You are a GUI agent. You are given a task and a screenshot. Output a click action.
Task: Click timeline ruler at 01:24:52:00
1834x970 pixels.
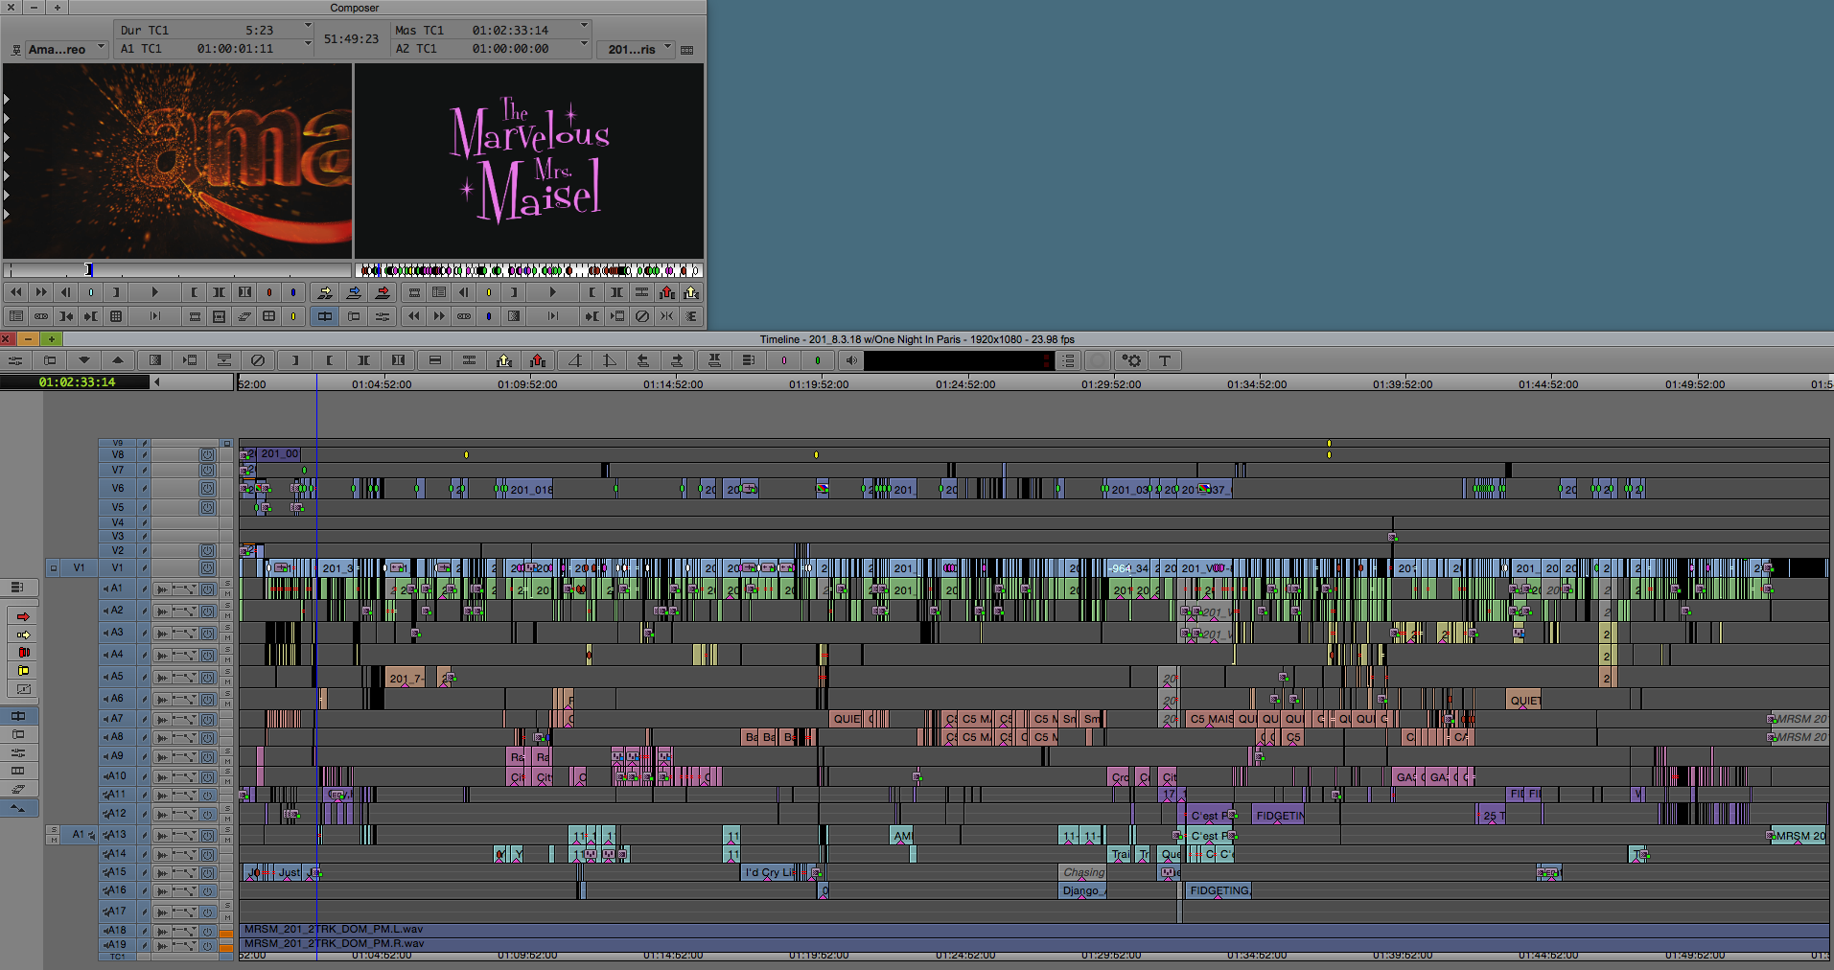[x=965, y=384]
